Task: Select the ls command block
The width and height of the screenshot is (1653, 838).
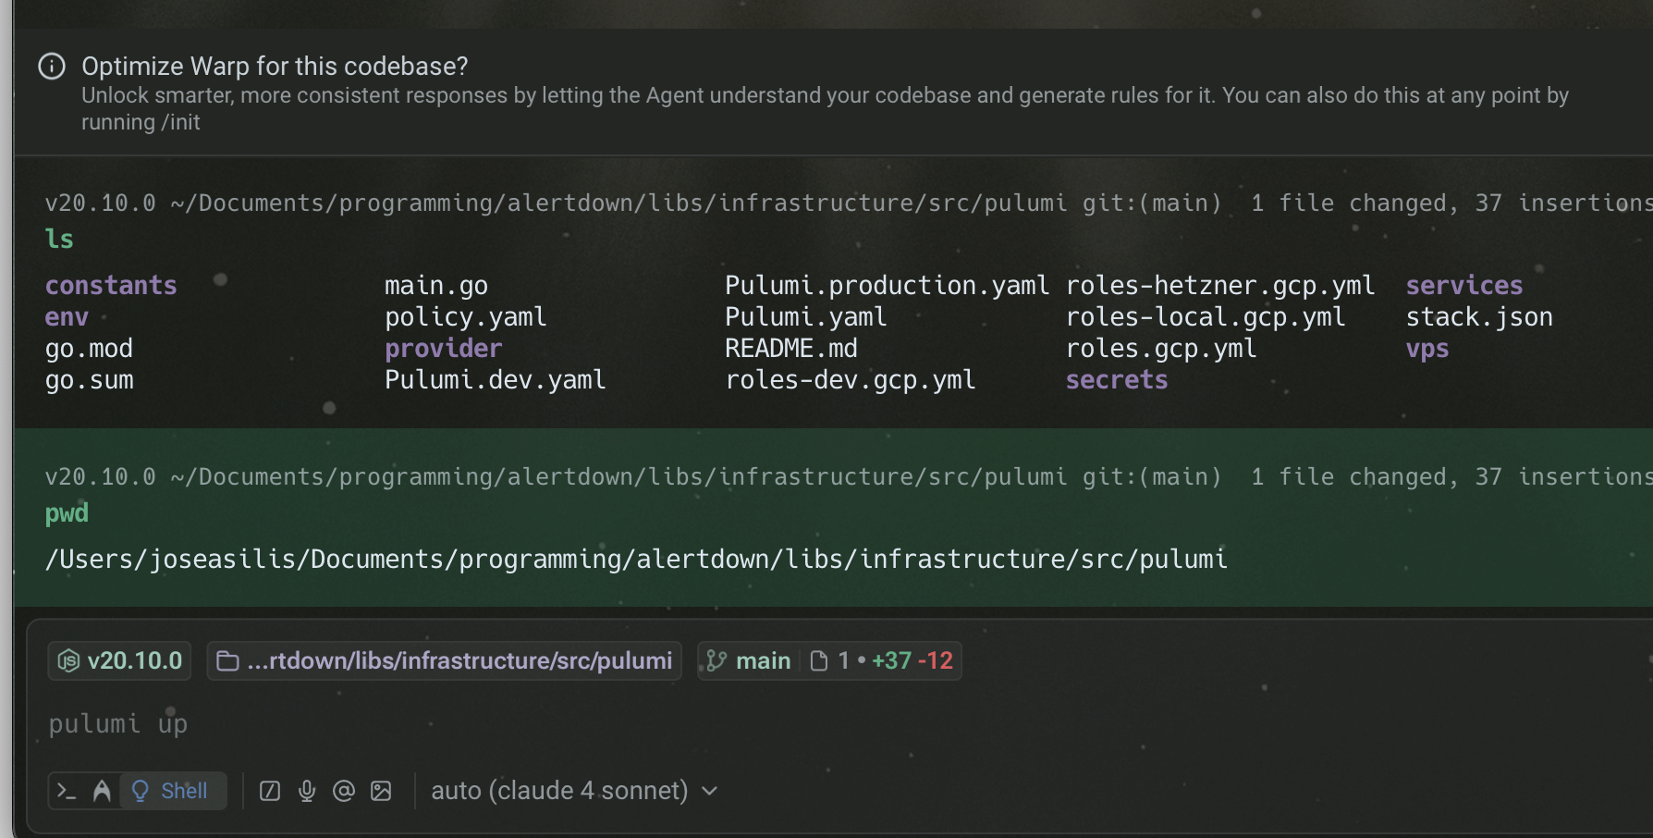Action: (x=832, y=292)
